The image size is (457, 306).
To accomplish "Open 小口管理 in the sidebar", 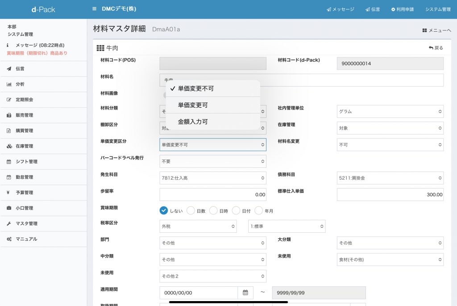I will coord(44,208).
